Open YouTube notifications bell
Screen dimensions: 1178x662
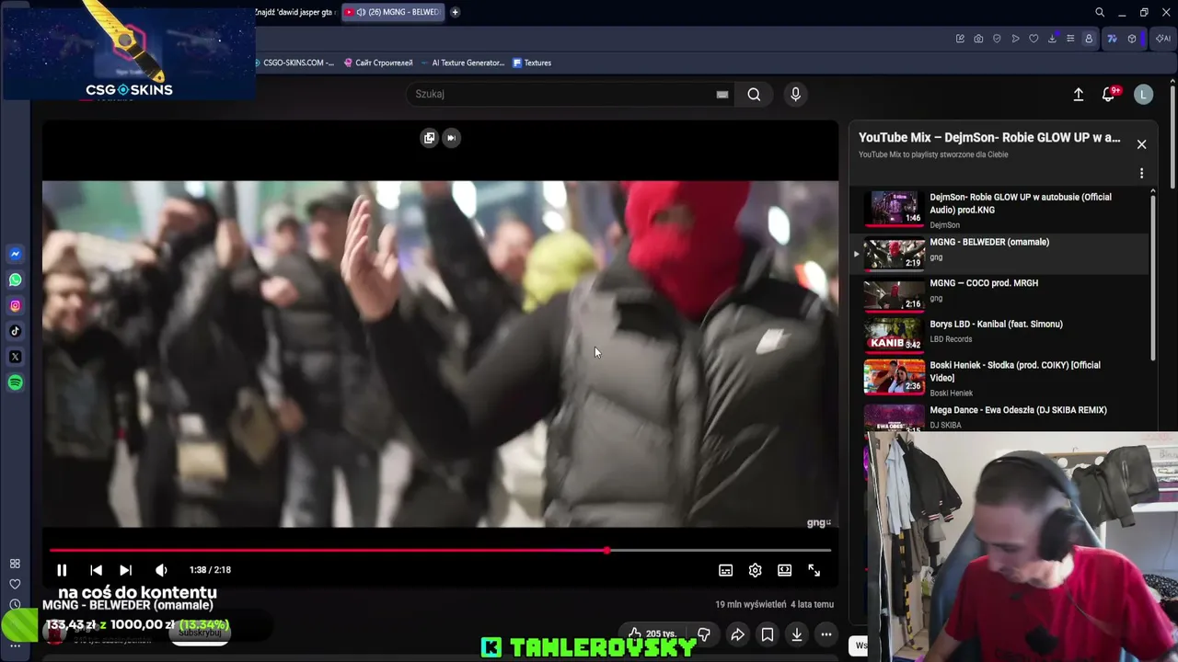click(x=1109, y=94)
